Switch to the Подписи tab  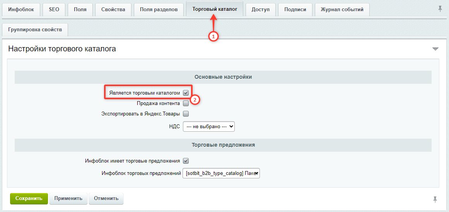(295, 9)
